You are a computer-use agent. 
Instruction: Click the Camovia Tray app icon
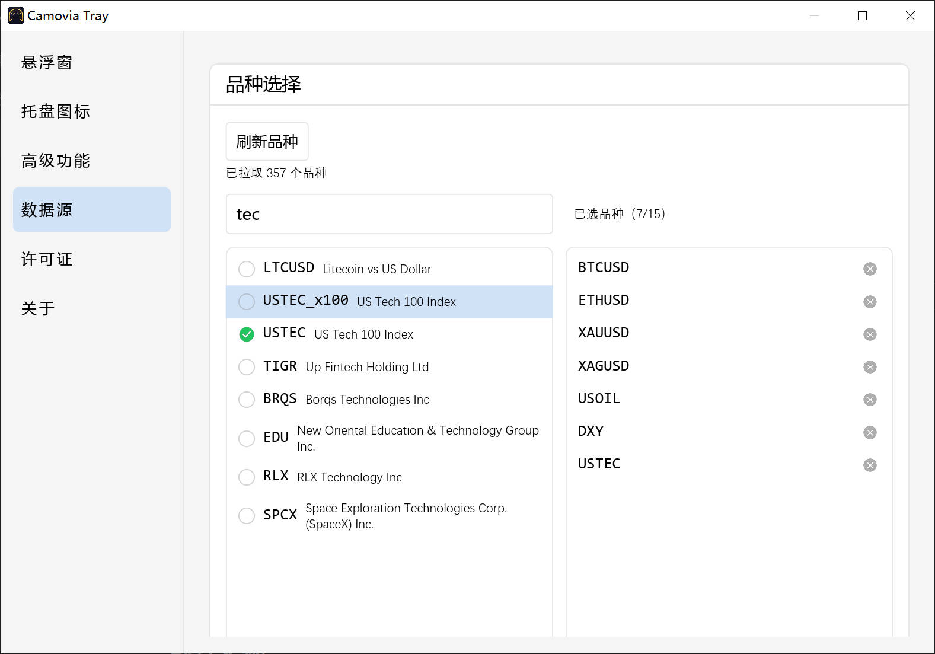[16, 15]
